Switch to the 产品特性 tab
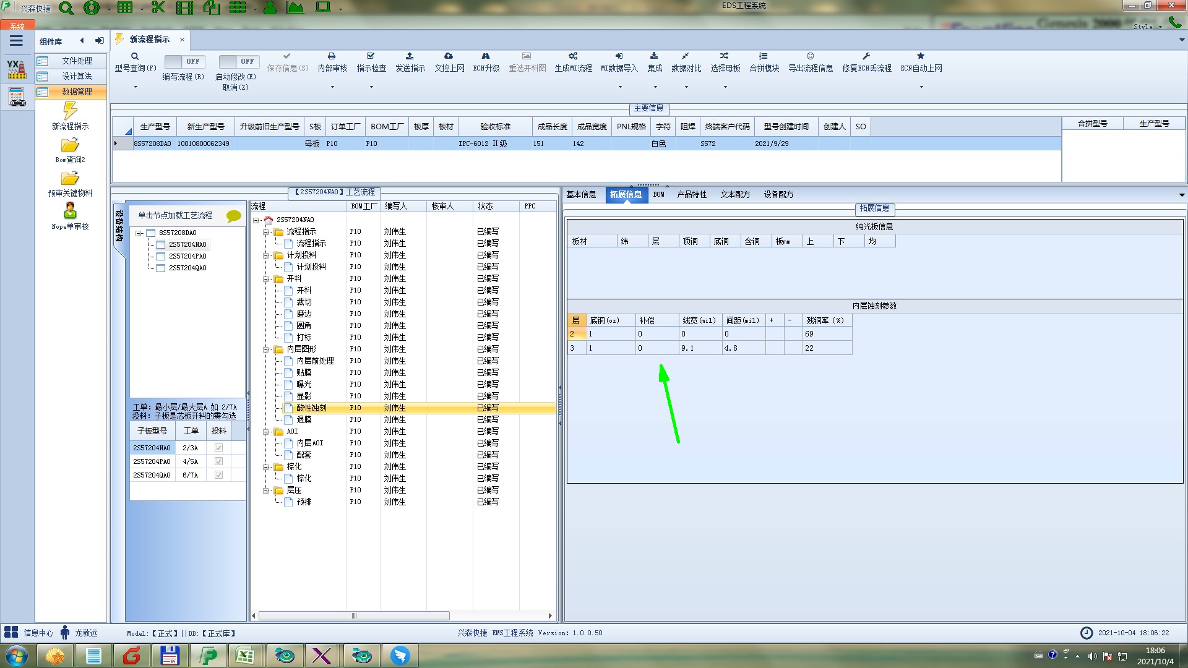 coord(691,195)
